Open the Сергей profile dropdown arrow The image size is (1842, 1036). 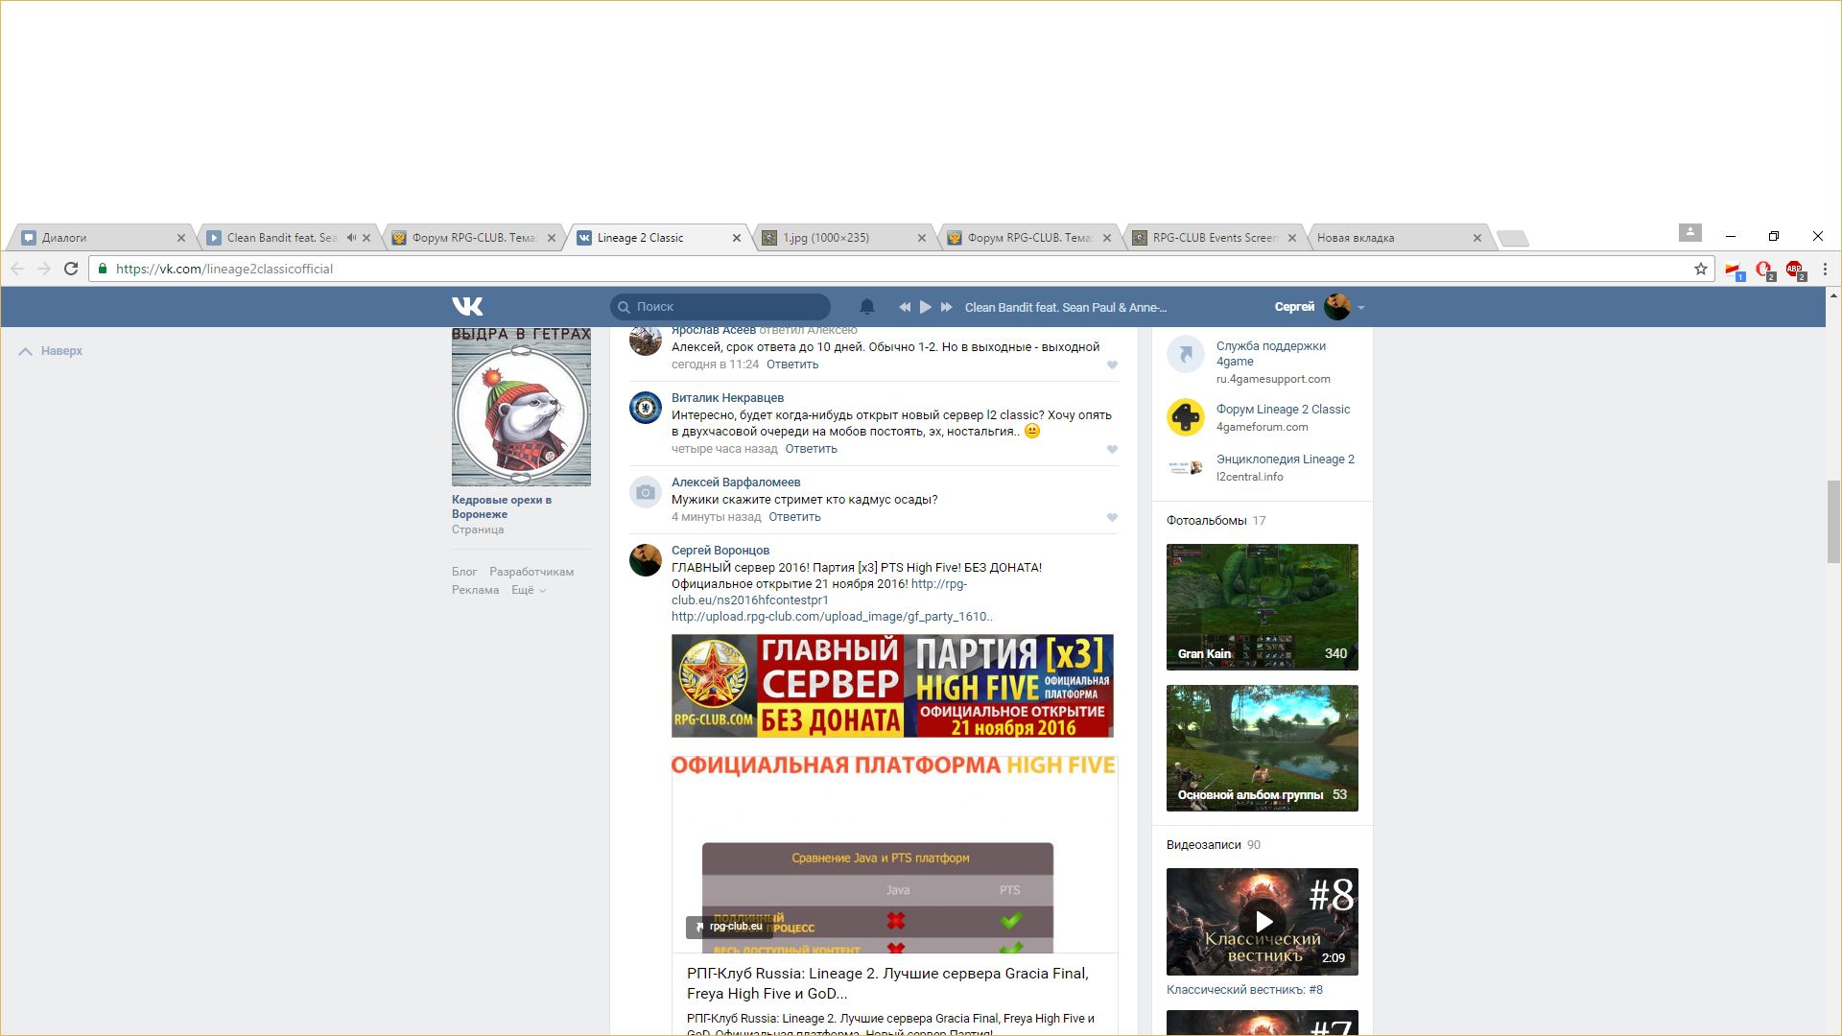[x=1360, y=308]
